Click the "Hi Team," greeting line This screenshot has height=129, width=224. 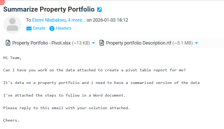12,58
